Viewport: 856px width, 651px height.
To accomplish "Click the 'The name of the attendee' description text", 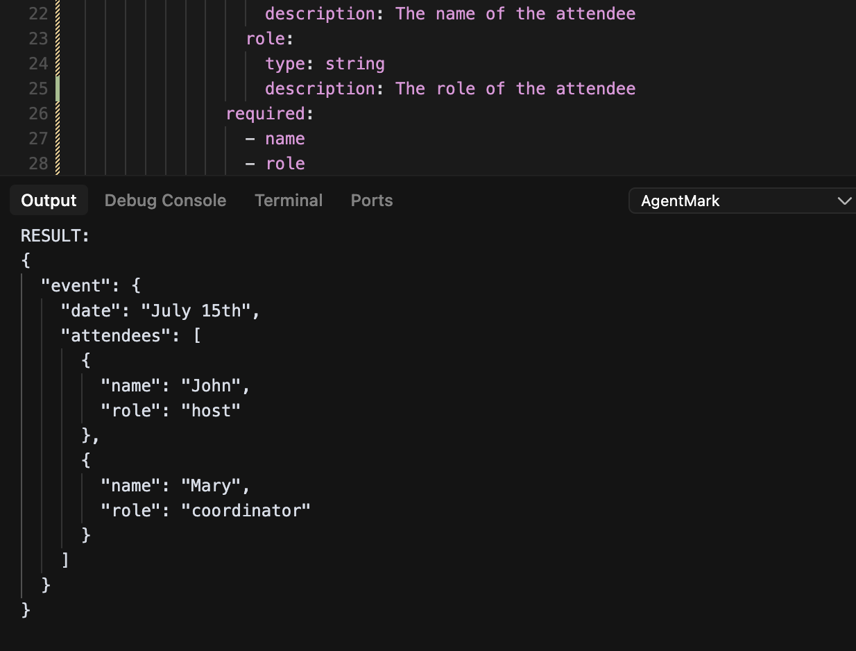I will pyautogui.click(x=515, y=14).
